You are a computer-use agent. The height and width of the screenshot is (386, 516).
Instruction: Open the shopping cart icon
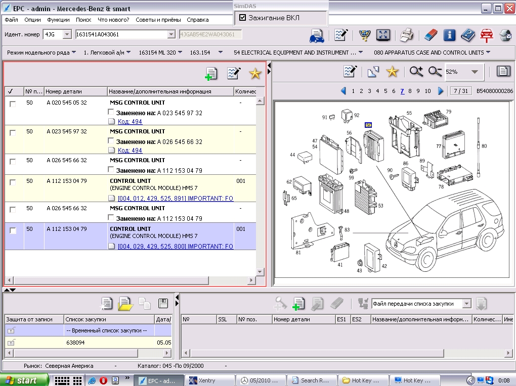(365, 35)
